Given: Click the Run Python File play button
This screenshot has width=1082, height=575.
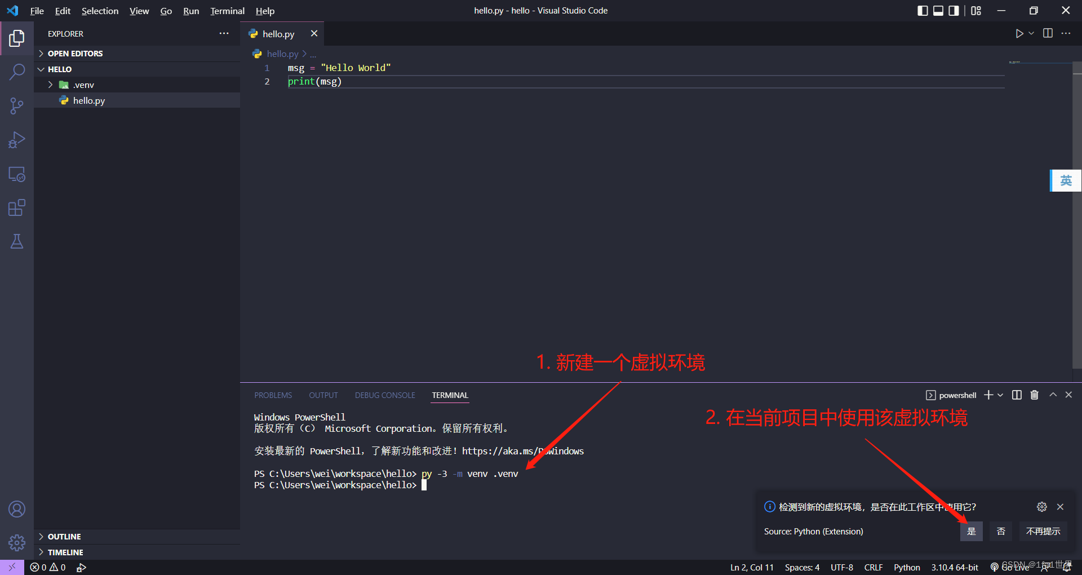Looking at the screenshot, I should click(x=1019, y=34).
